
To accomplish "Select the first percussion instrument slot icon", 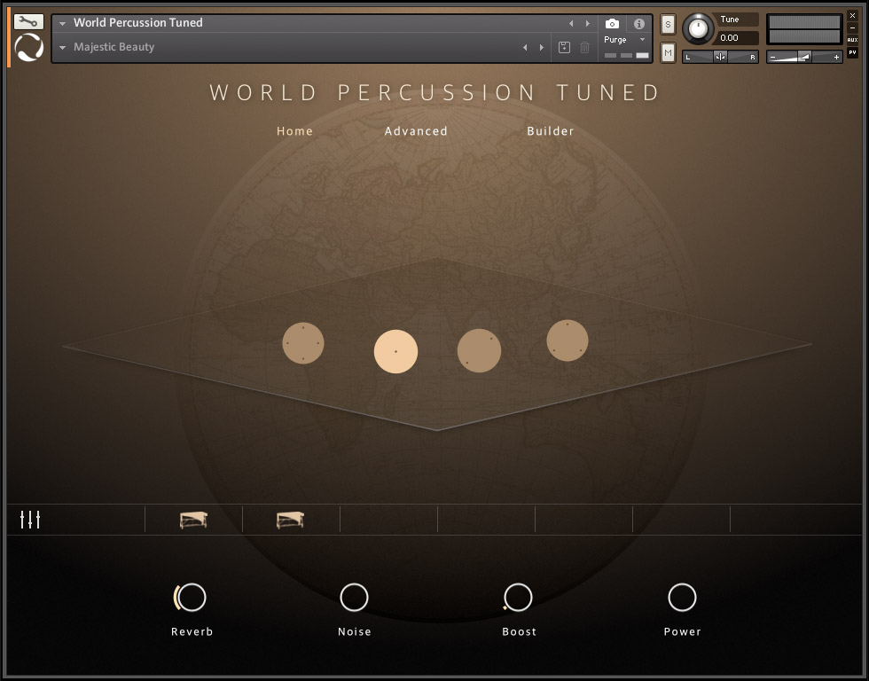I will click(192, 519).
